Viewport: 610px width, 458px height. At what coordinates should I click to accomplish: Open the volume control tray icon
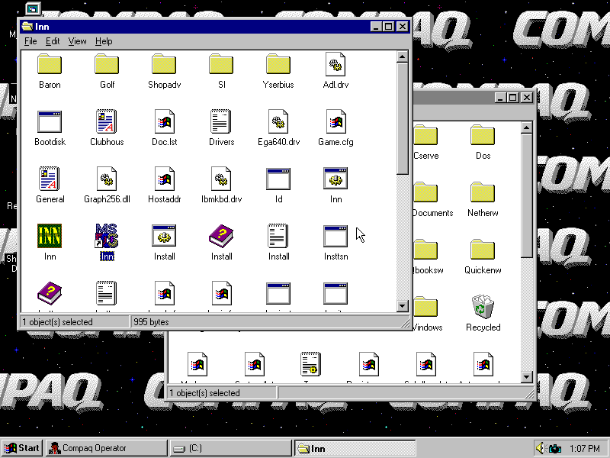pos(540,448)
